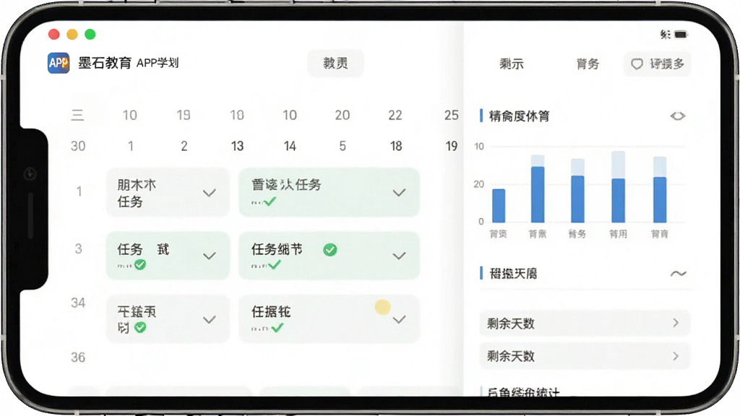Select date 19 in calendar row

(451, 146)
